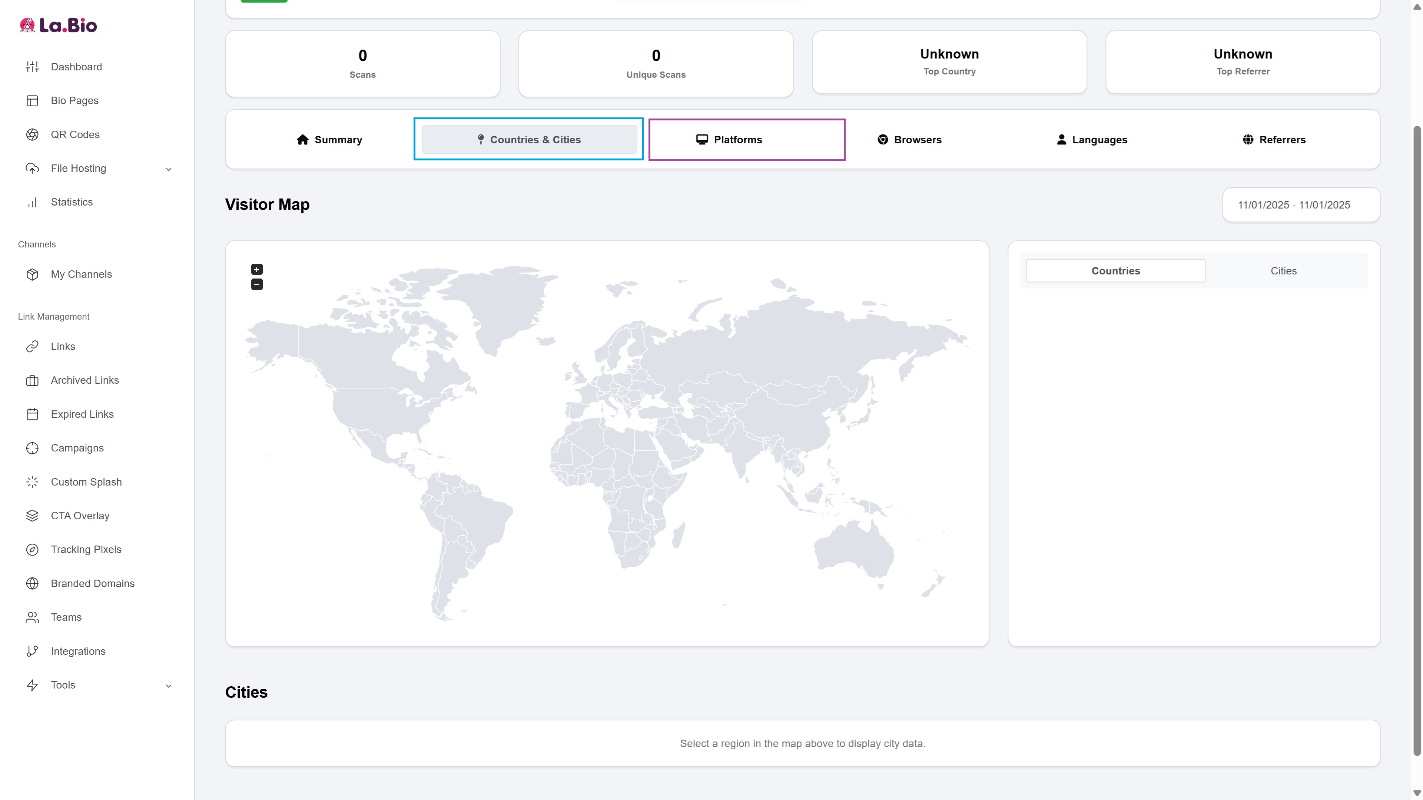Expand the File Hosting submenu
This screenshot has height=800, width=1423.
[169, 169]
